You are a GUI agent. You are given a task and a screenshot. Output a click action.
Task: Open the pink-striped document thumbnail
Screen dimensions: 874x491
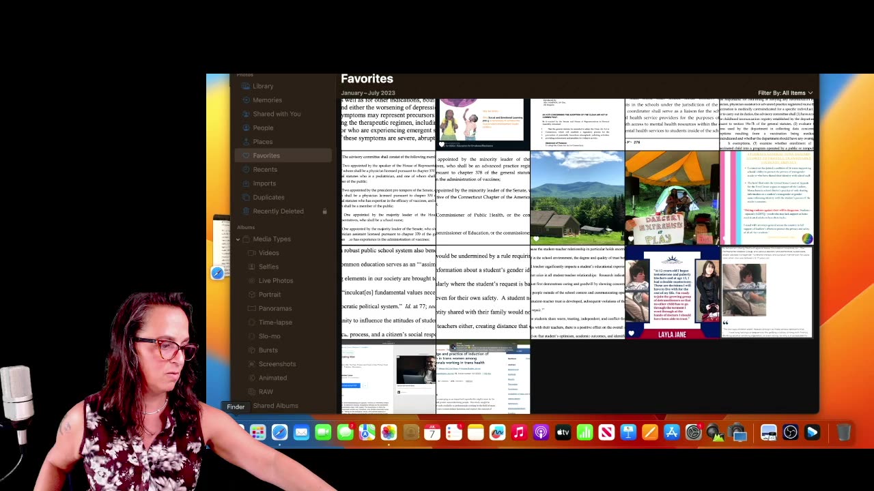(767, 198)
